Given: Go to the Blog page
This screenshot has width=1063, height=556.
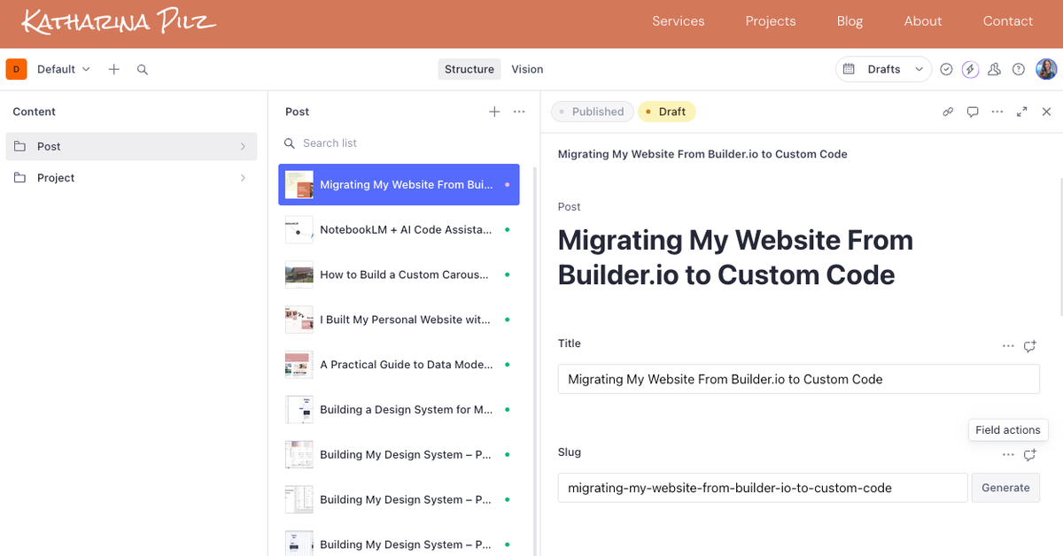Looking at the screenshot, I should pyautogui.click(x=850, y=21).
